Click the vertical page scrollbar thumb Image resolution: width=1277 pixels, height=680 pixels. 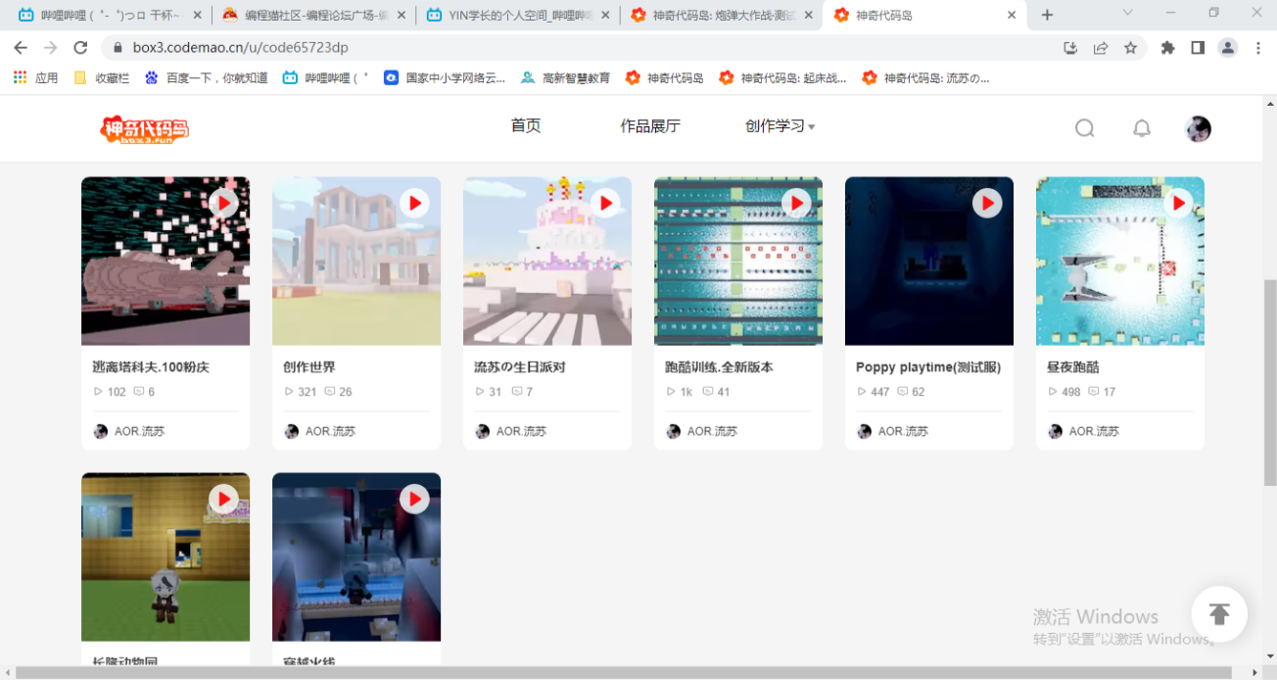point(1270,384)
